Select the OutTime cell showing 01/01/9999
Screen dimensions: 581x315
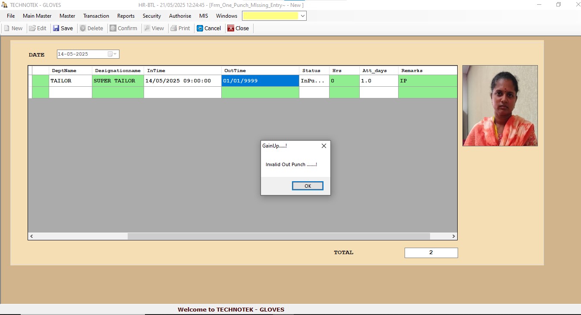(x=260, y=81)
